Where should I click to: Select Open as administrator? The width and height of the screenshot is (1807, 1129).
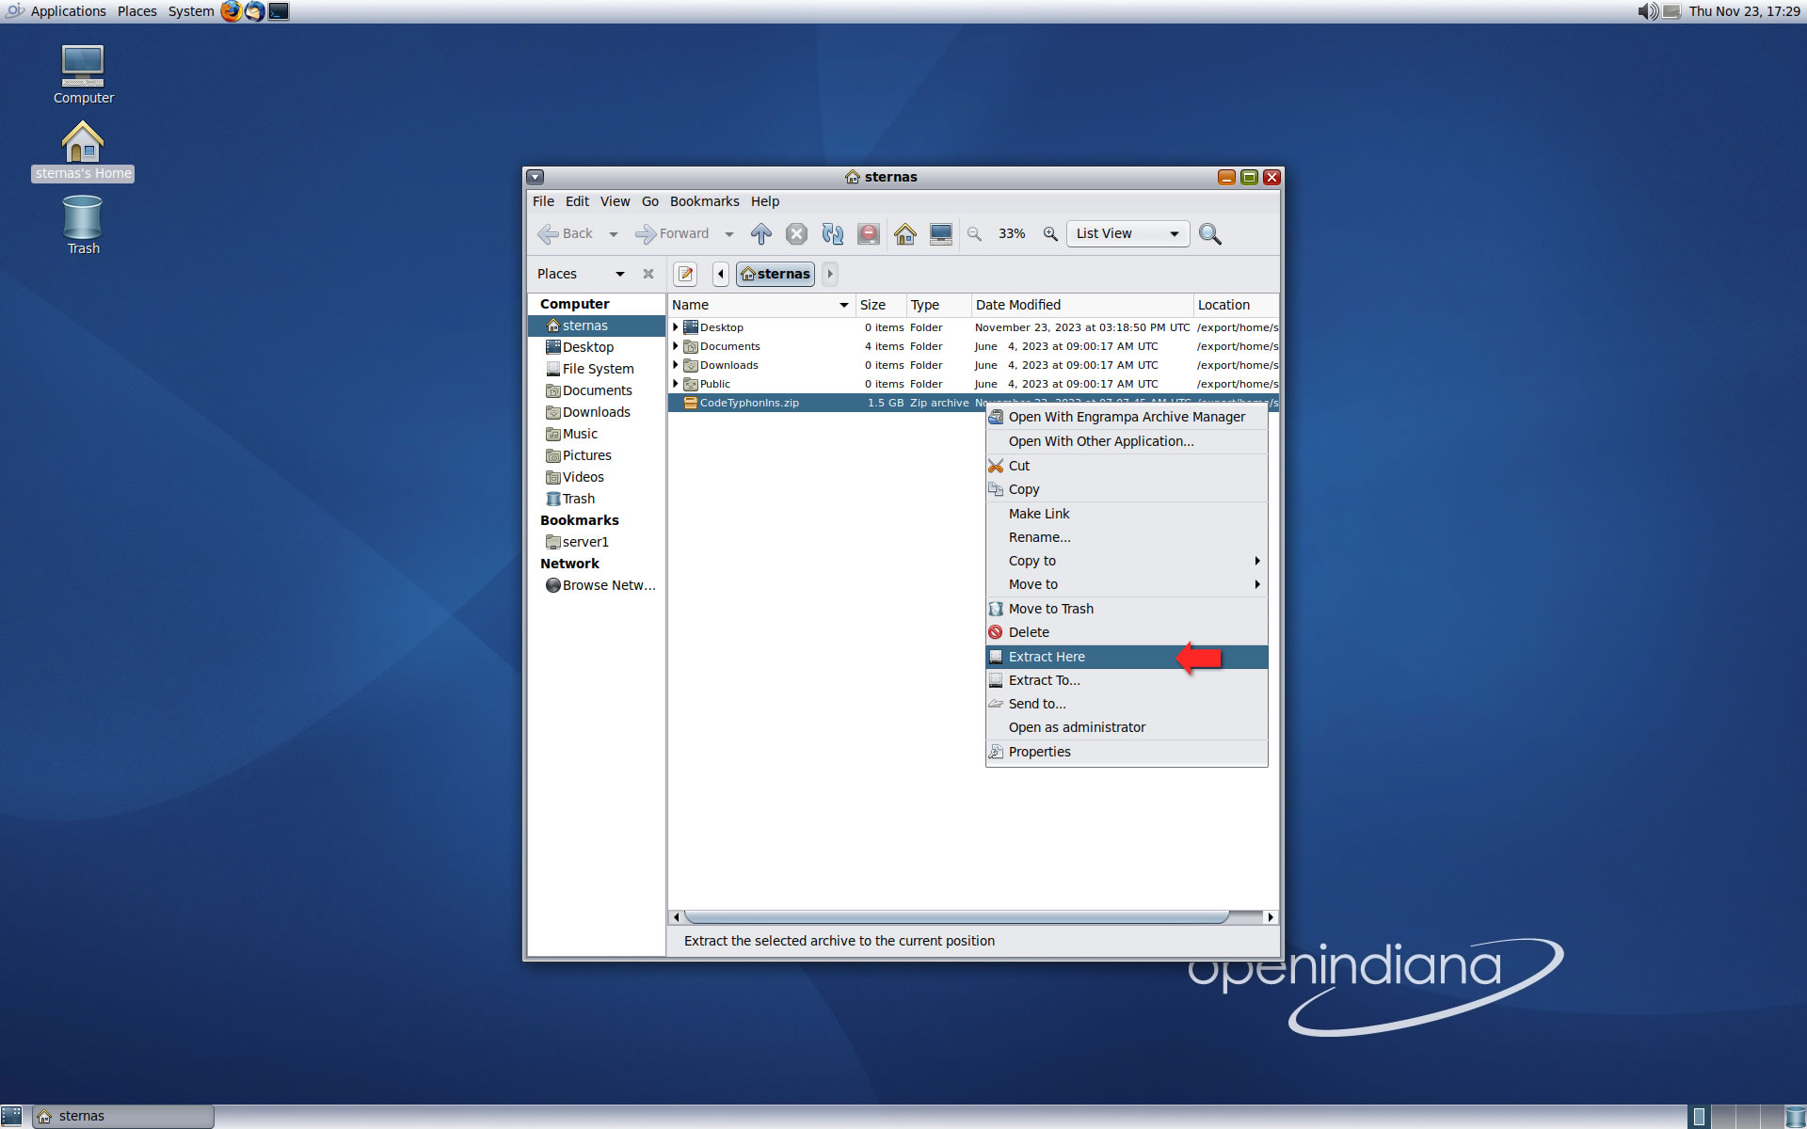pyautogui.click(x=1127, y=727)
